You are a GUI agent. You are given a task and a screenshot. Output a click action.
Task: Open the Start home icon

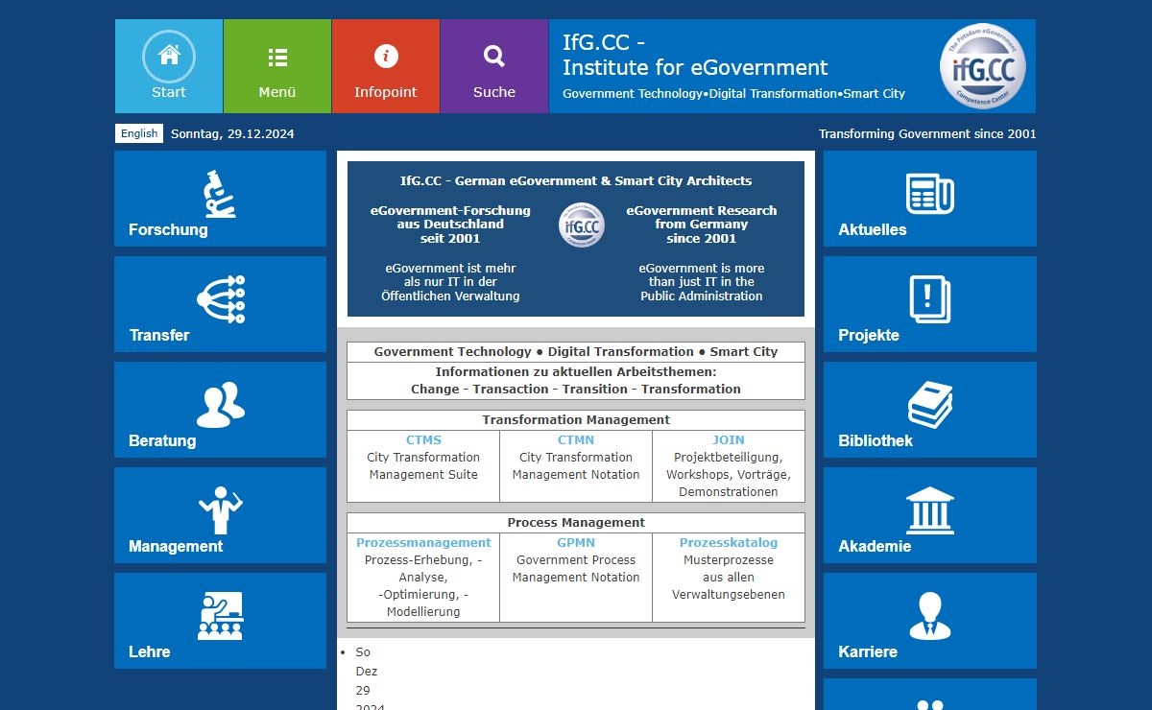coord(169,55)
